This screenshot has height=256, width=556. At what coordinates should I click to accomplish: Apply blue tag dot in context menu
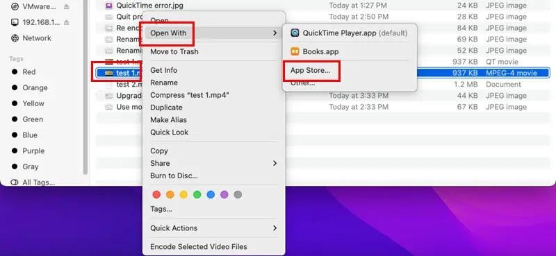211,194
